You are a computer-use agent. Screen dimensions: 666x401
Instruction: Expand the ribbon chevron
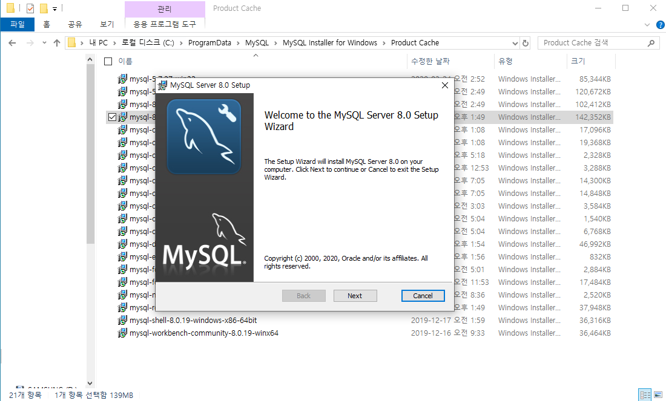[647, 25]
